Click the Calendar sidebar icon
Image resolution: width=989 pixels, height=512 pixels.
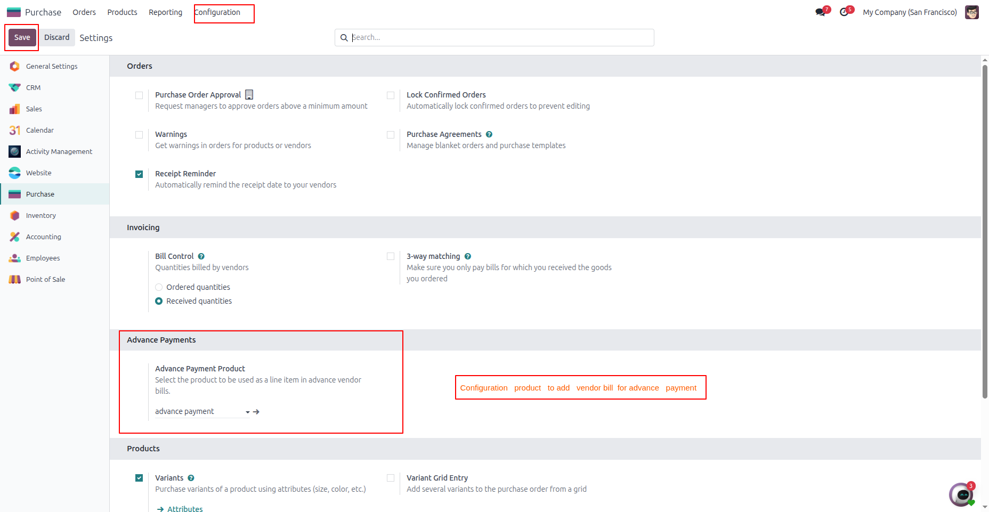coord(15,130)
